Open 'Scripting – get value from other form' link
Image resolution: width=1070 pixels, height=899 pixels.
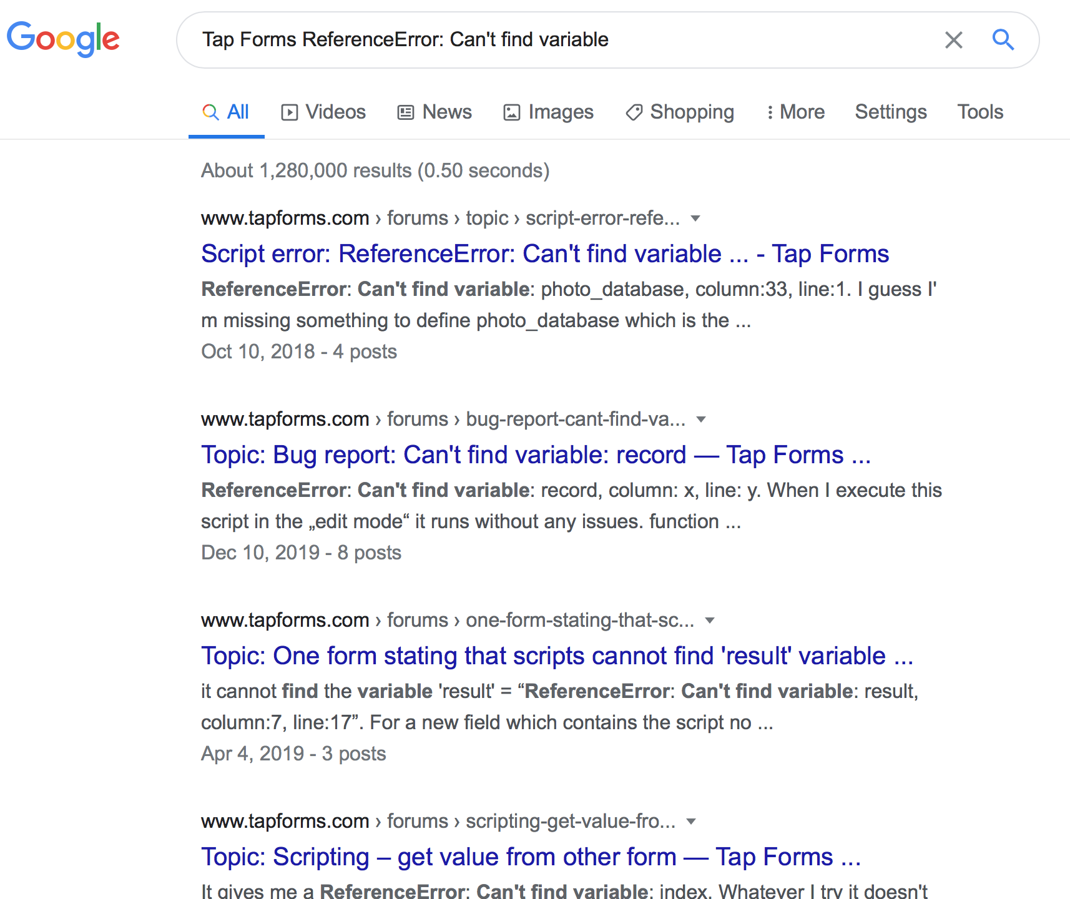[531, 857]
